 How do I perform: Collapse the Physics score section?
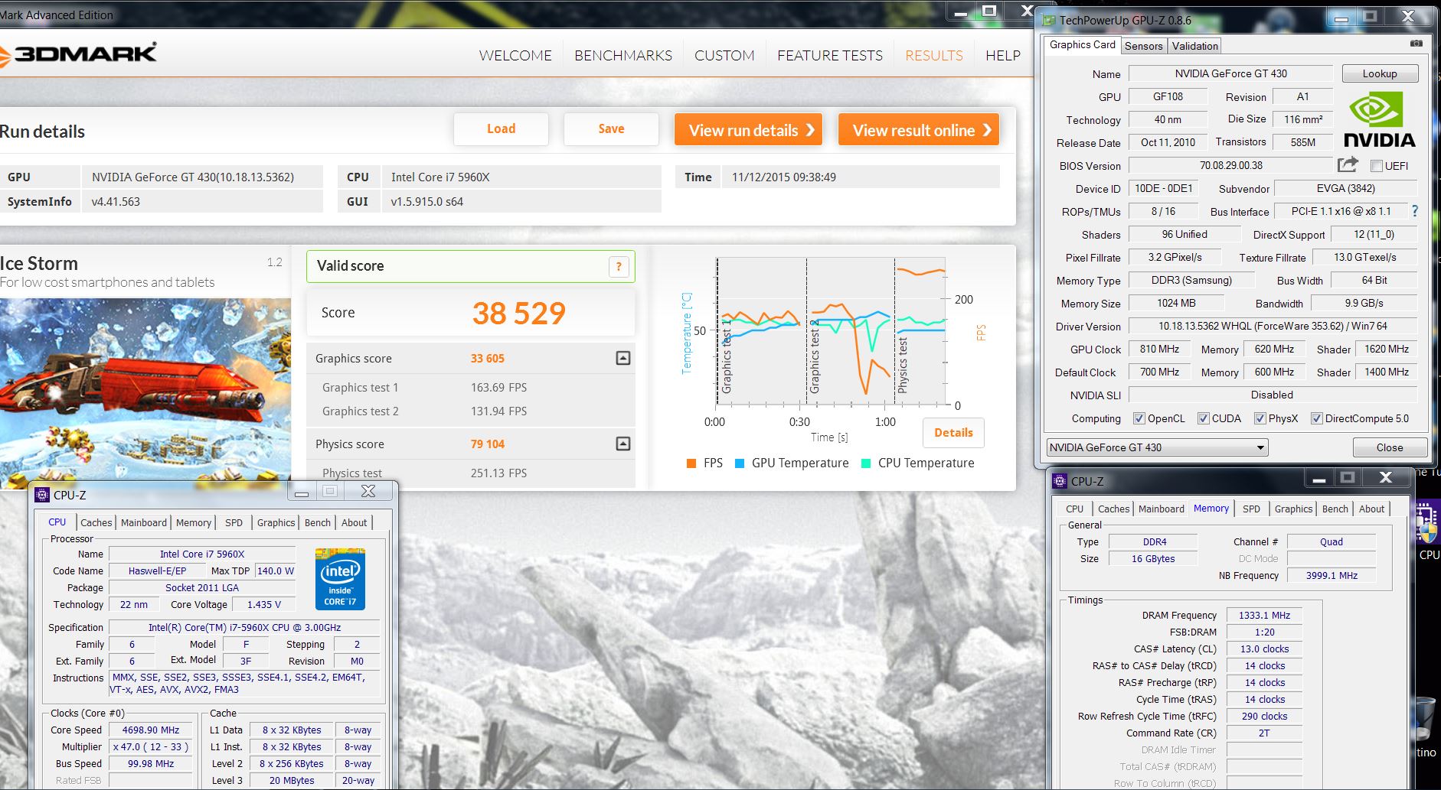coord(623,444)
